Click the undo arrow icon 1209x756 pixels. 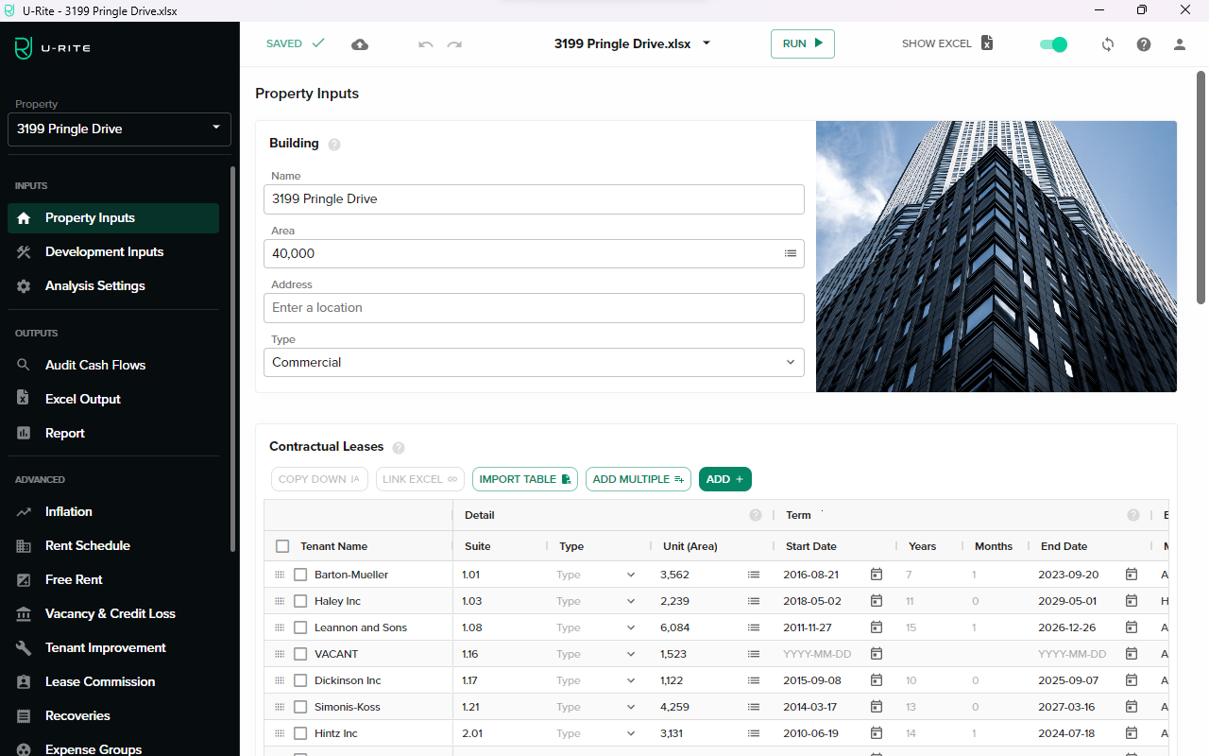pyautogui.click(x=426, y=44)
